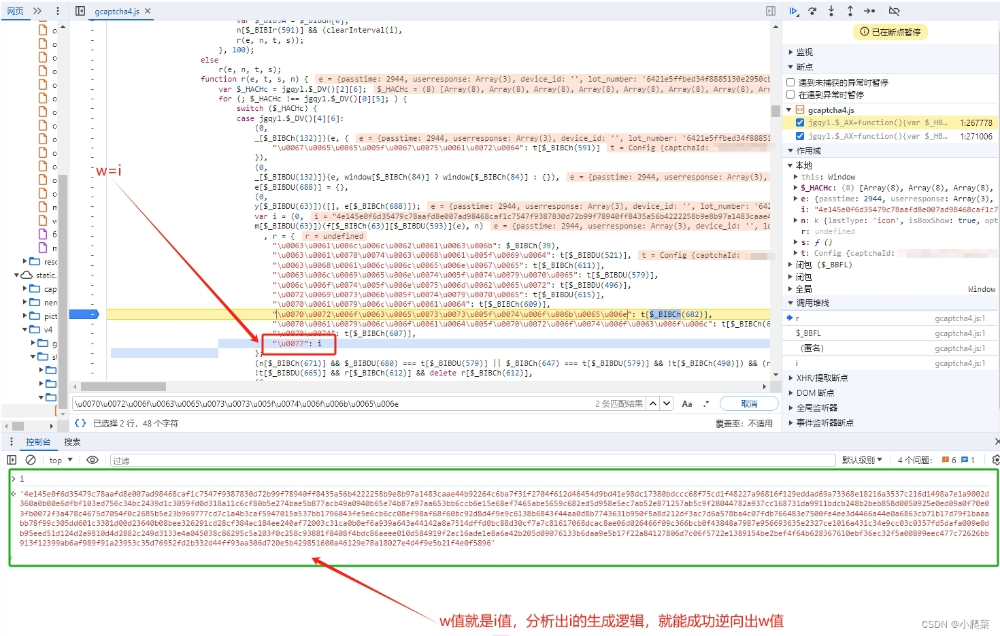
Task: Toggle match-case Aa in search bar
Action: [687, 403]
